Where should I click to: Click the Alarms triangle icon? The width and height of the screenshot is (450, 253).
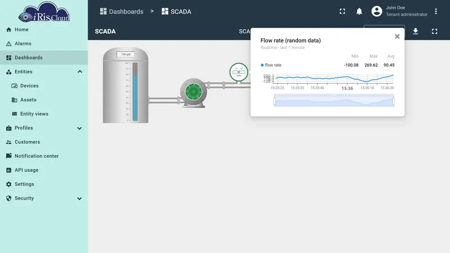pos(8,44)
